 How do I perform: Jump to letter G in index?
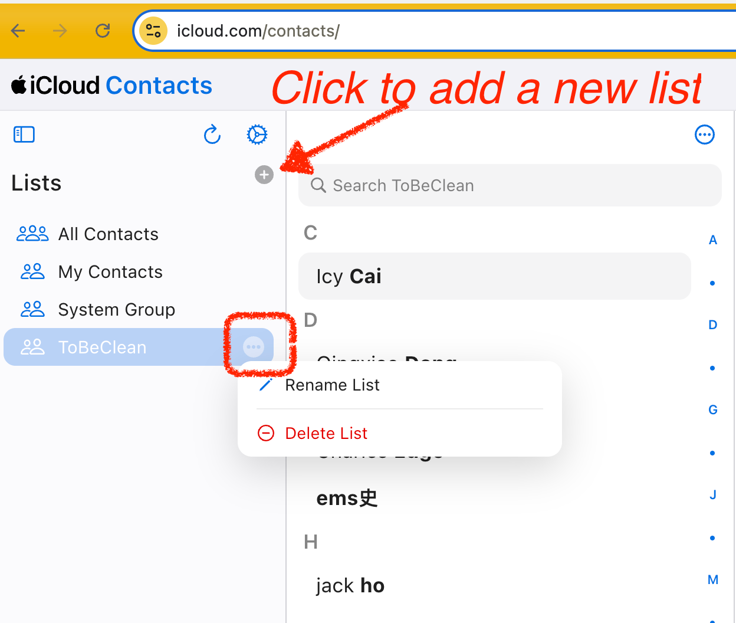[x=713, y=410]
